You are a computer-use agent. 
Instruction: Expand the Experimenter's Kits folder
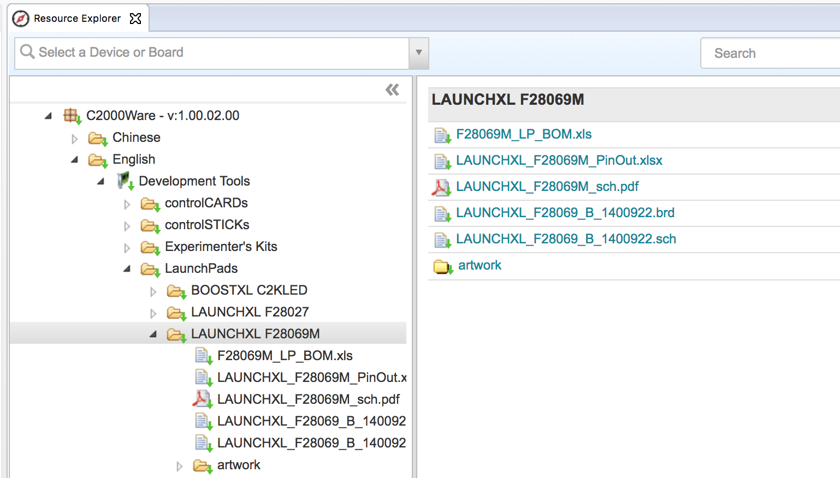click(x=127, y=248)
